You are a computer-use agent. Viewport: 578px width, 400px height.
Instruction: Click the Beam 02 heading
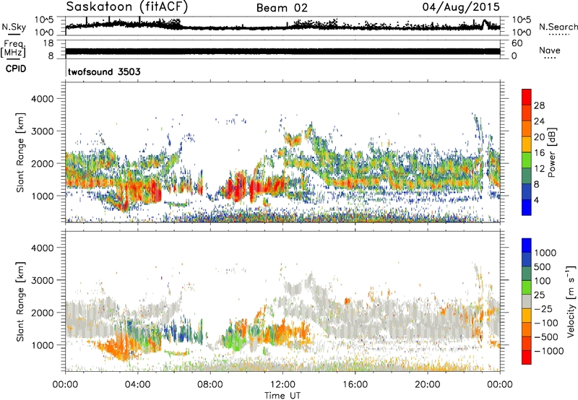click(282, 8)
